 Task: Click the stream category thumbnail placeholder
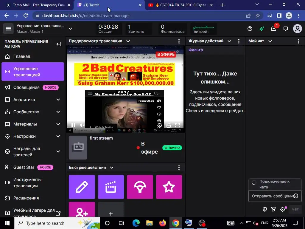(x=78, y=148)
